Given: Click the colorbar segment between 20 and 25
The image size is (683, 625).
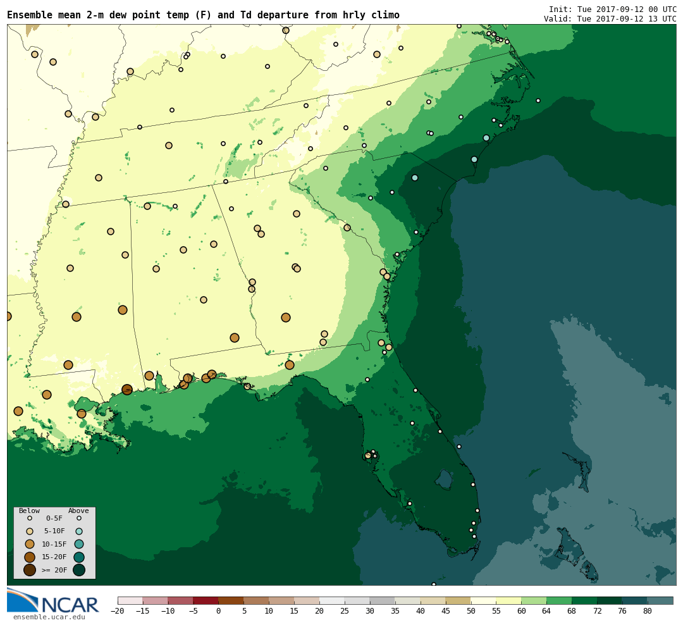Looking at the screenshot, I should (x=333, y=601).
